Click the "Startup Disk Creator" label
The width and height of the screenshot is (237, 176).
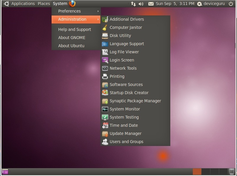pyautogui.click(x=129, y=93)
